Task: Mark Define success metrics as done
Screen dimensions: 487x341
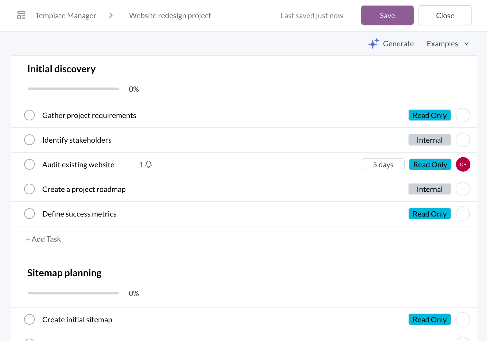Action: (29, 214)
